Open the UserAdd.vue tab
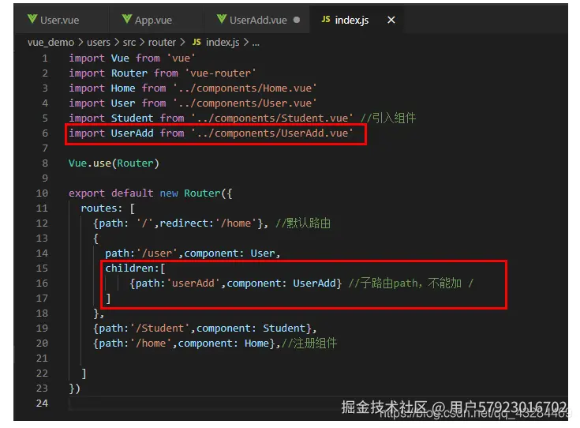The width and height of the screenshot is (580, 428). (x=256, y=20)
